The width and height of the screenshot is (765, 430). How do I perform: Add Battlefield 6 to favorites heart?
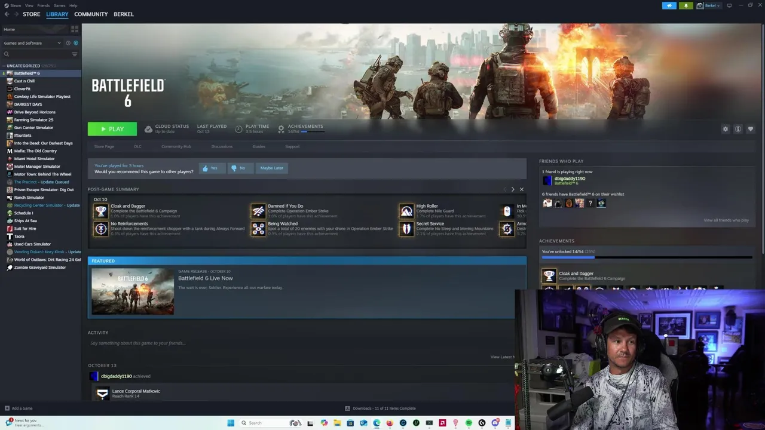pyautogui.click(x=751, y=129)
